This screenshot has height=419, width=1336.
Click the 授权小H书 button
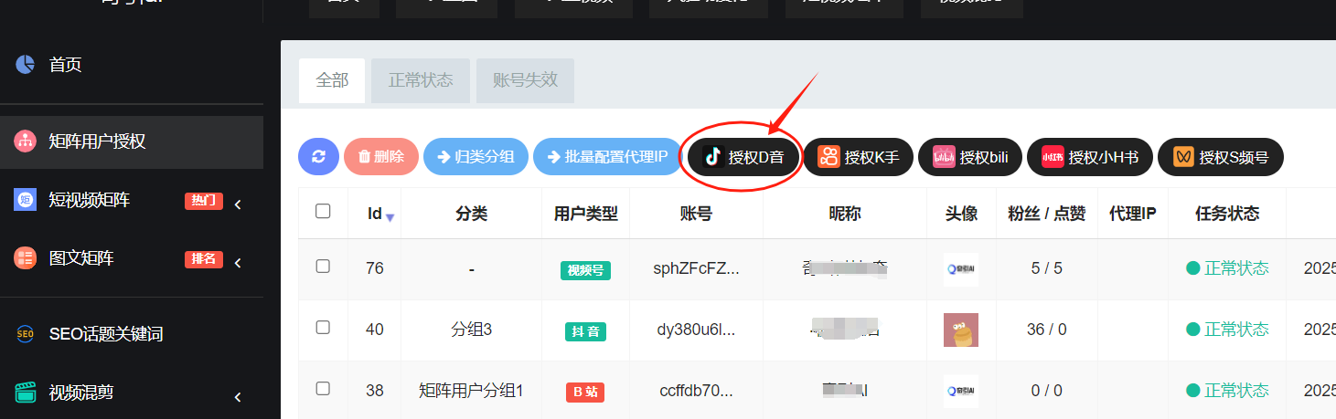coord(1090,158)
